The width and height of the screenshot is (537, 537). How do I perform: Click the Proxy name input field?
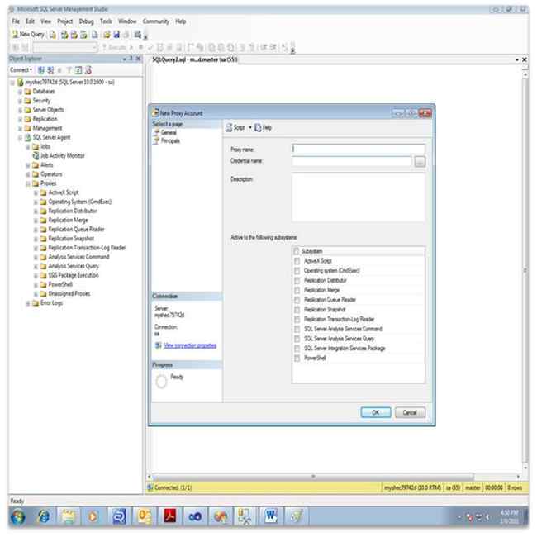coord(359,149)
